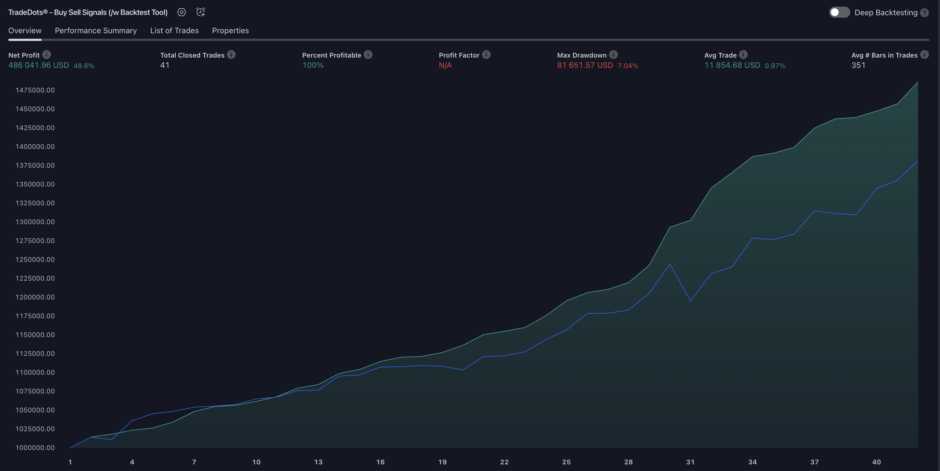Click the TradeDots strategy title
The image size is (940, 471).
click(88, 12)
